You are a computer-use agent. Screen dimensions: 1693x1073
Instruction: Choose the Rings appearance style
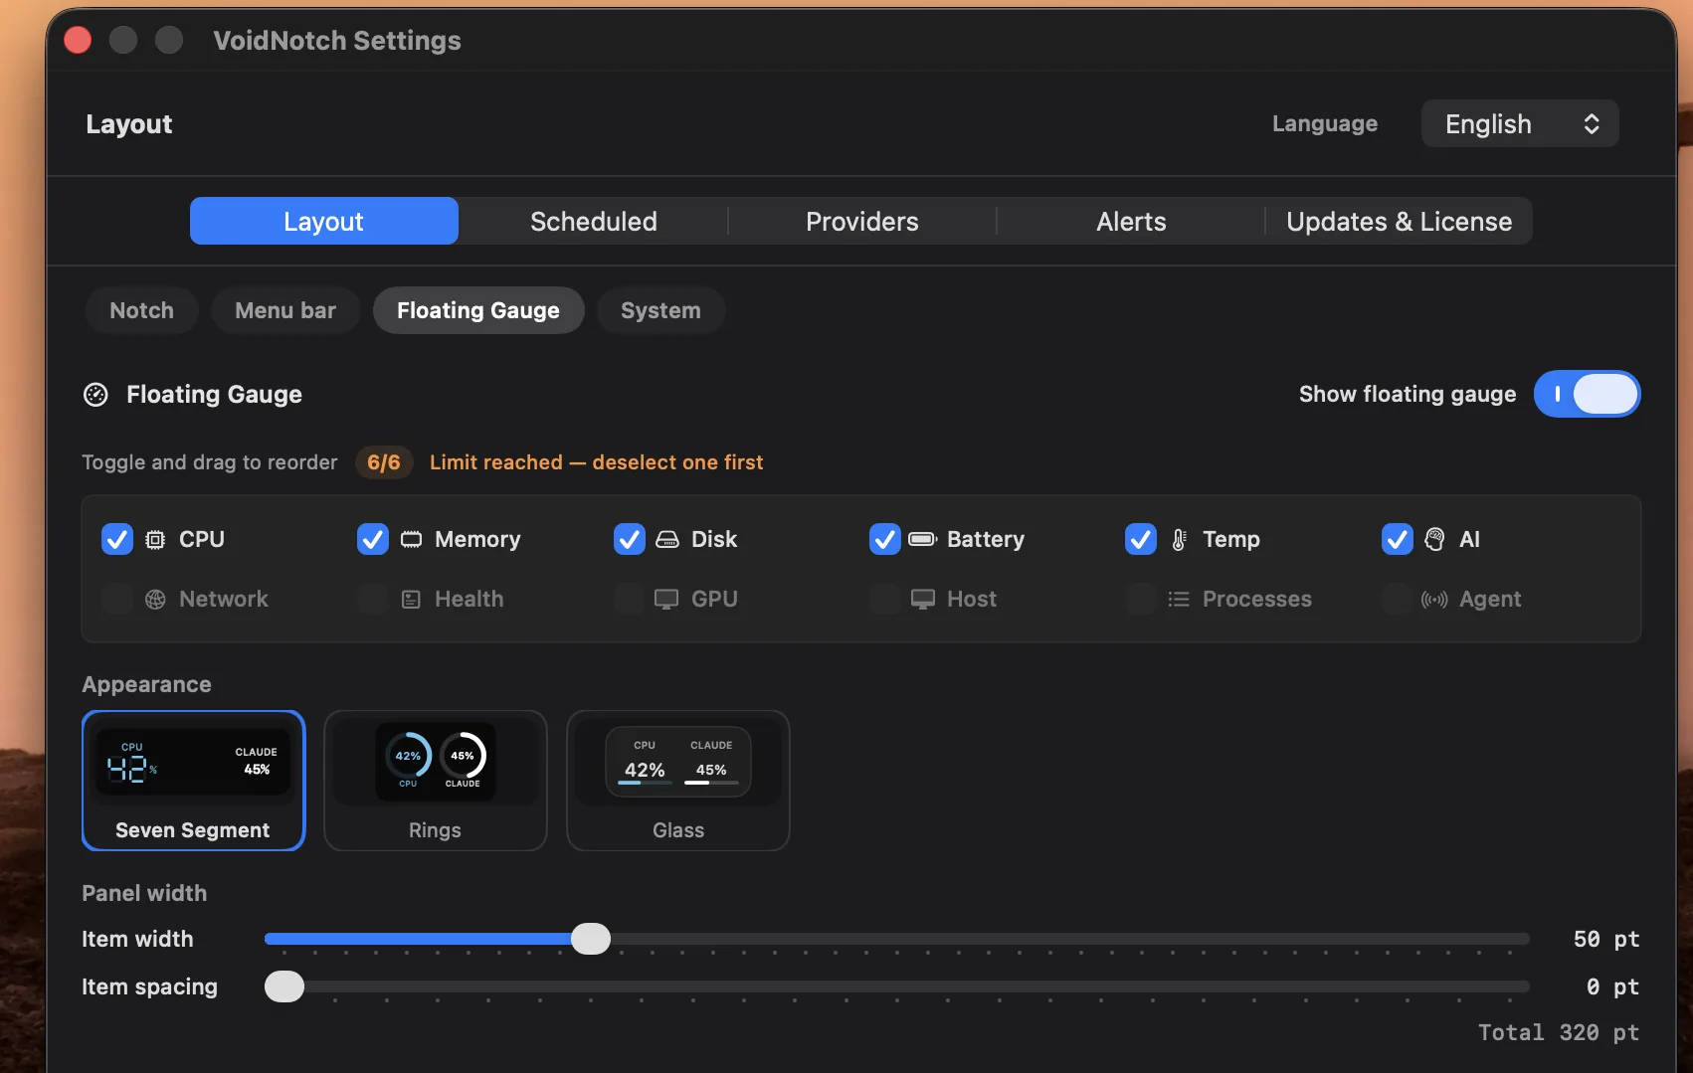coord(436,781)
